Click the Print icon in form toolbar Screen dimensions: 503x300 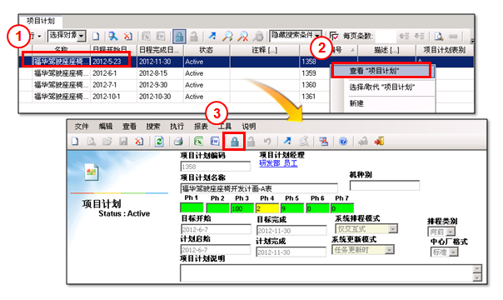tap(178, 141)
